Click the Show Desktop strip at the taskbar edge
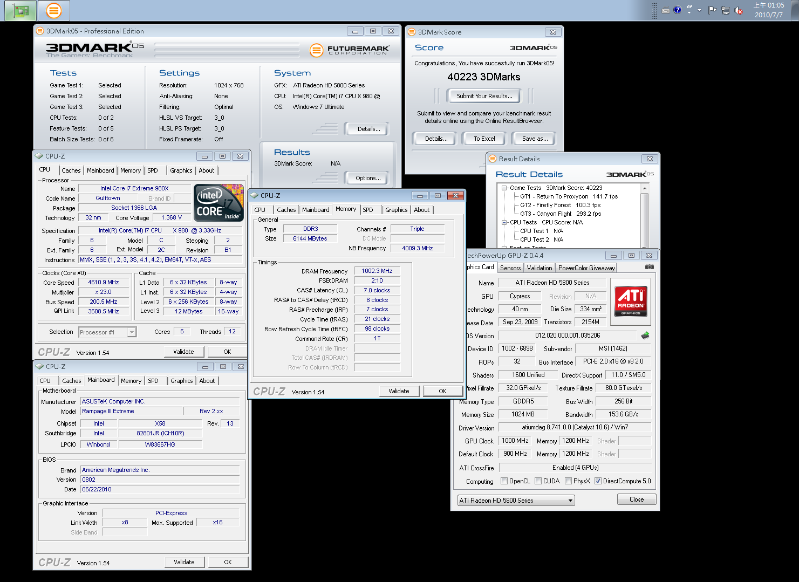Image resolution: width=799 pixels, height=582 pixels. (x=795, y=10)
